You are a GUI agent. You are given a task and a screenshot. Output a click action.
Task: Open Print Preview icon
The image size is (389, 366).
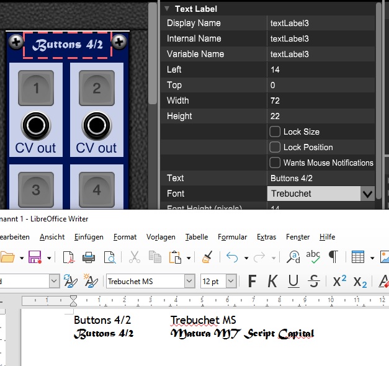pos(110,257)
